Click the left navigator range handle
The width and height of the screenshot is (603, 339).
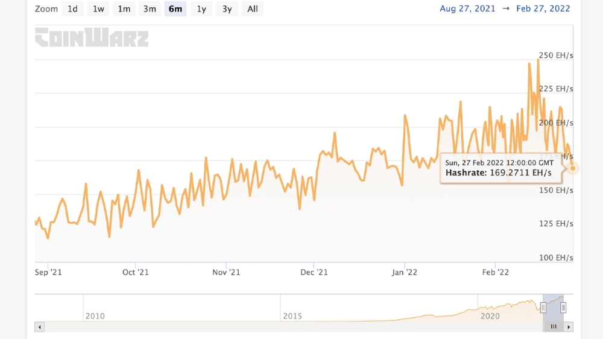[x=543, y=308]
